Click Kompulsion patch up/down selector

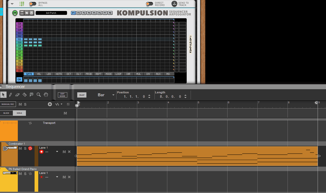pos(22,13)
